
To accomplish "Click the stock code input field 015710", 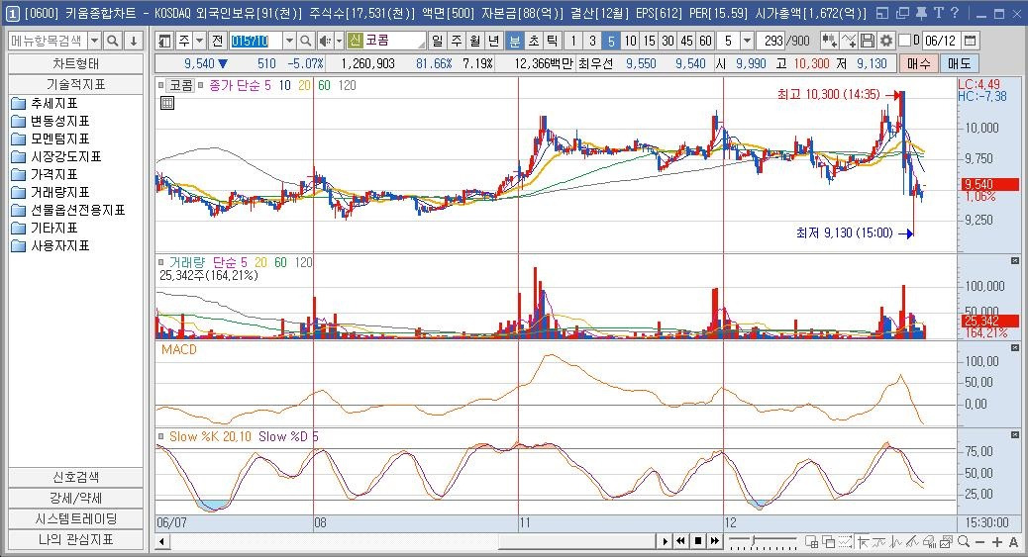I will point(256,41).
